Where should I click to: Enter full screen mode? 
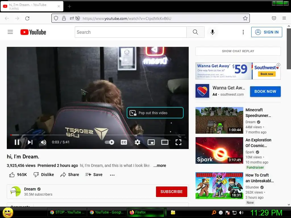[178, 142]
